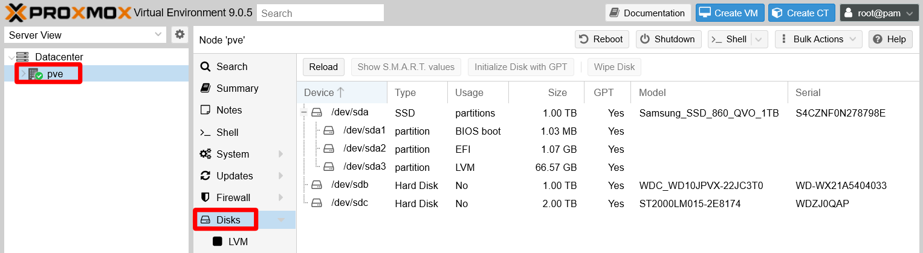Click Create CT
The image size is (923, 253).
pyautogui.click(x=802, y=13)
